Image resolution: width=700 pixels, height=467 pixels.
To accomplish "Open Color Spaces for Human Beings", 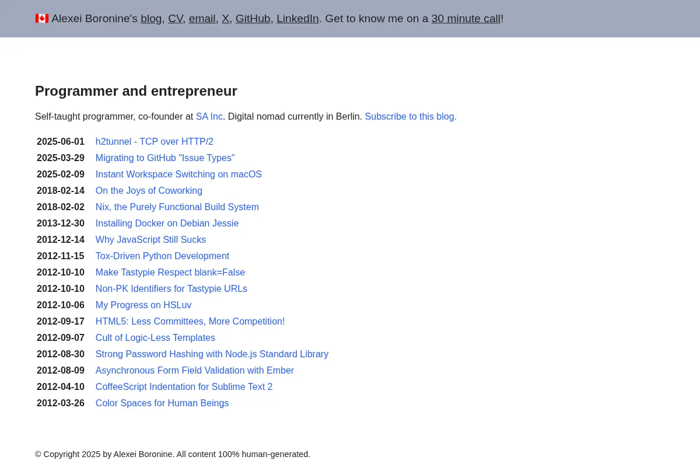I will pyautogui.click(x=162, y=403).
